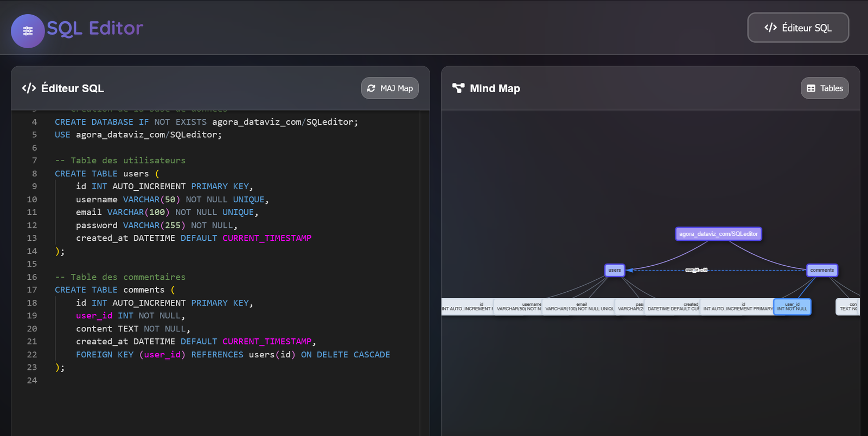Click the FOREIGN KEY line in editor
Viewport: 868px width, 436px height.
pyautogui.click(x=233, y=355)
